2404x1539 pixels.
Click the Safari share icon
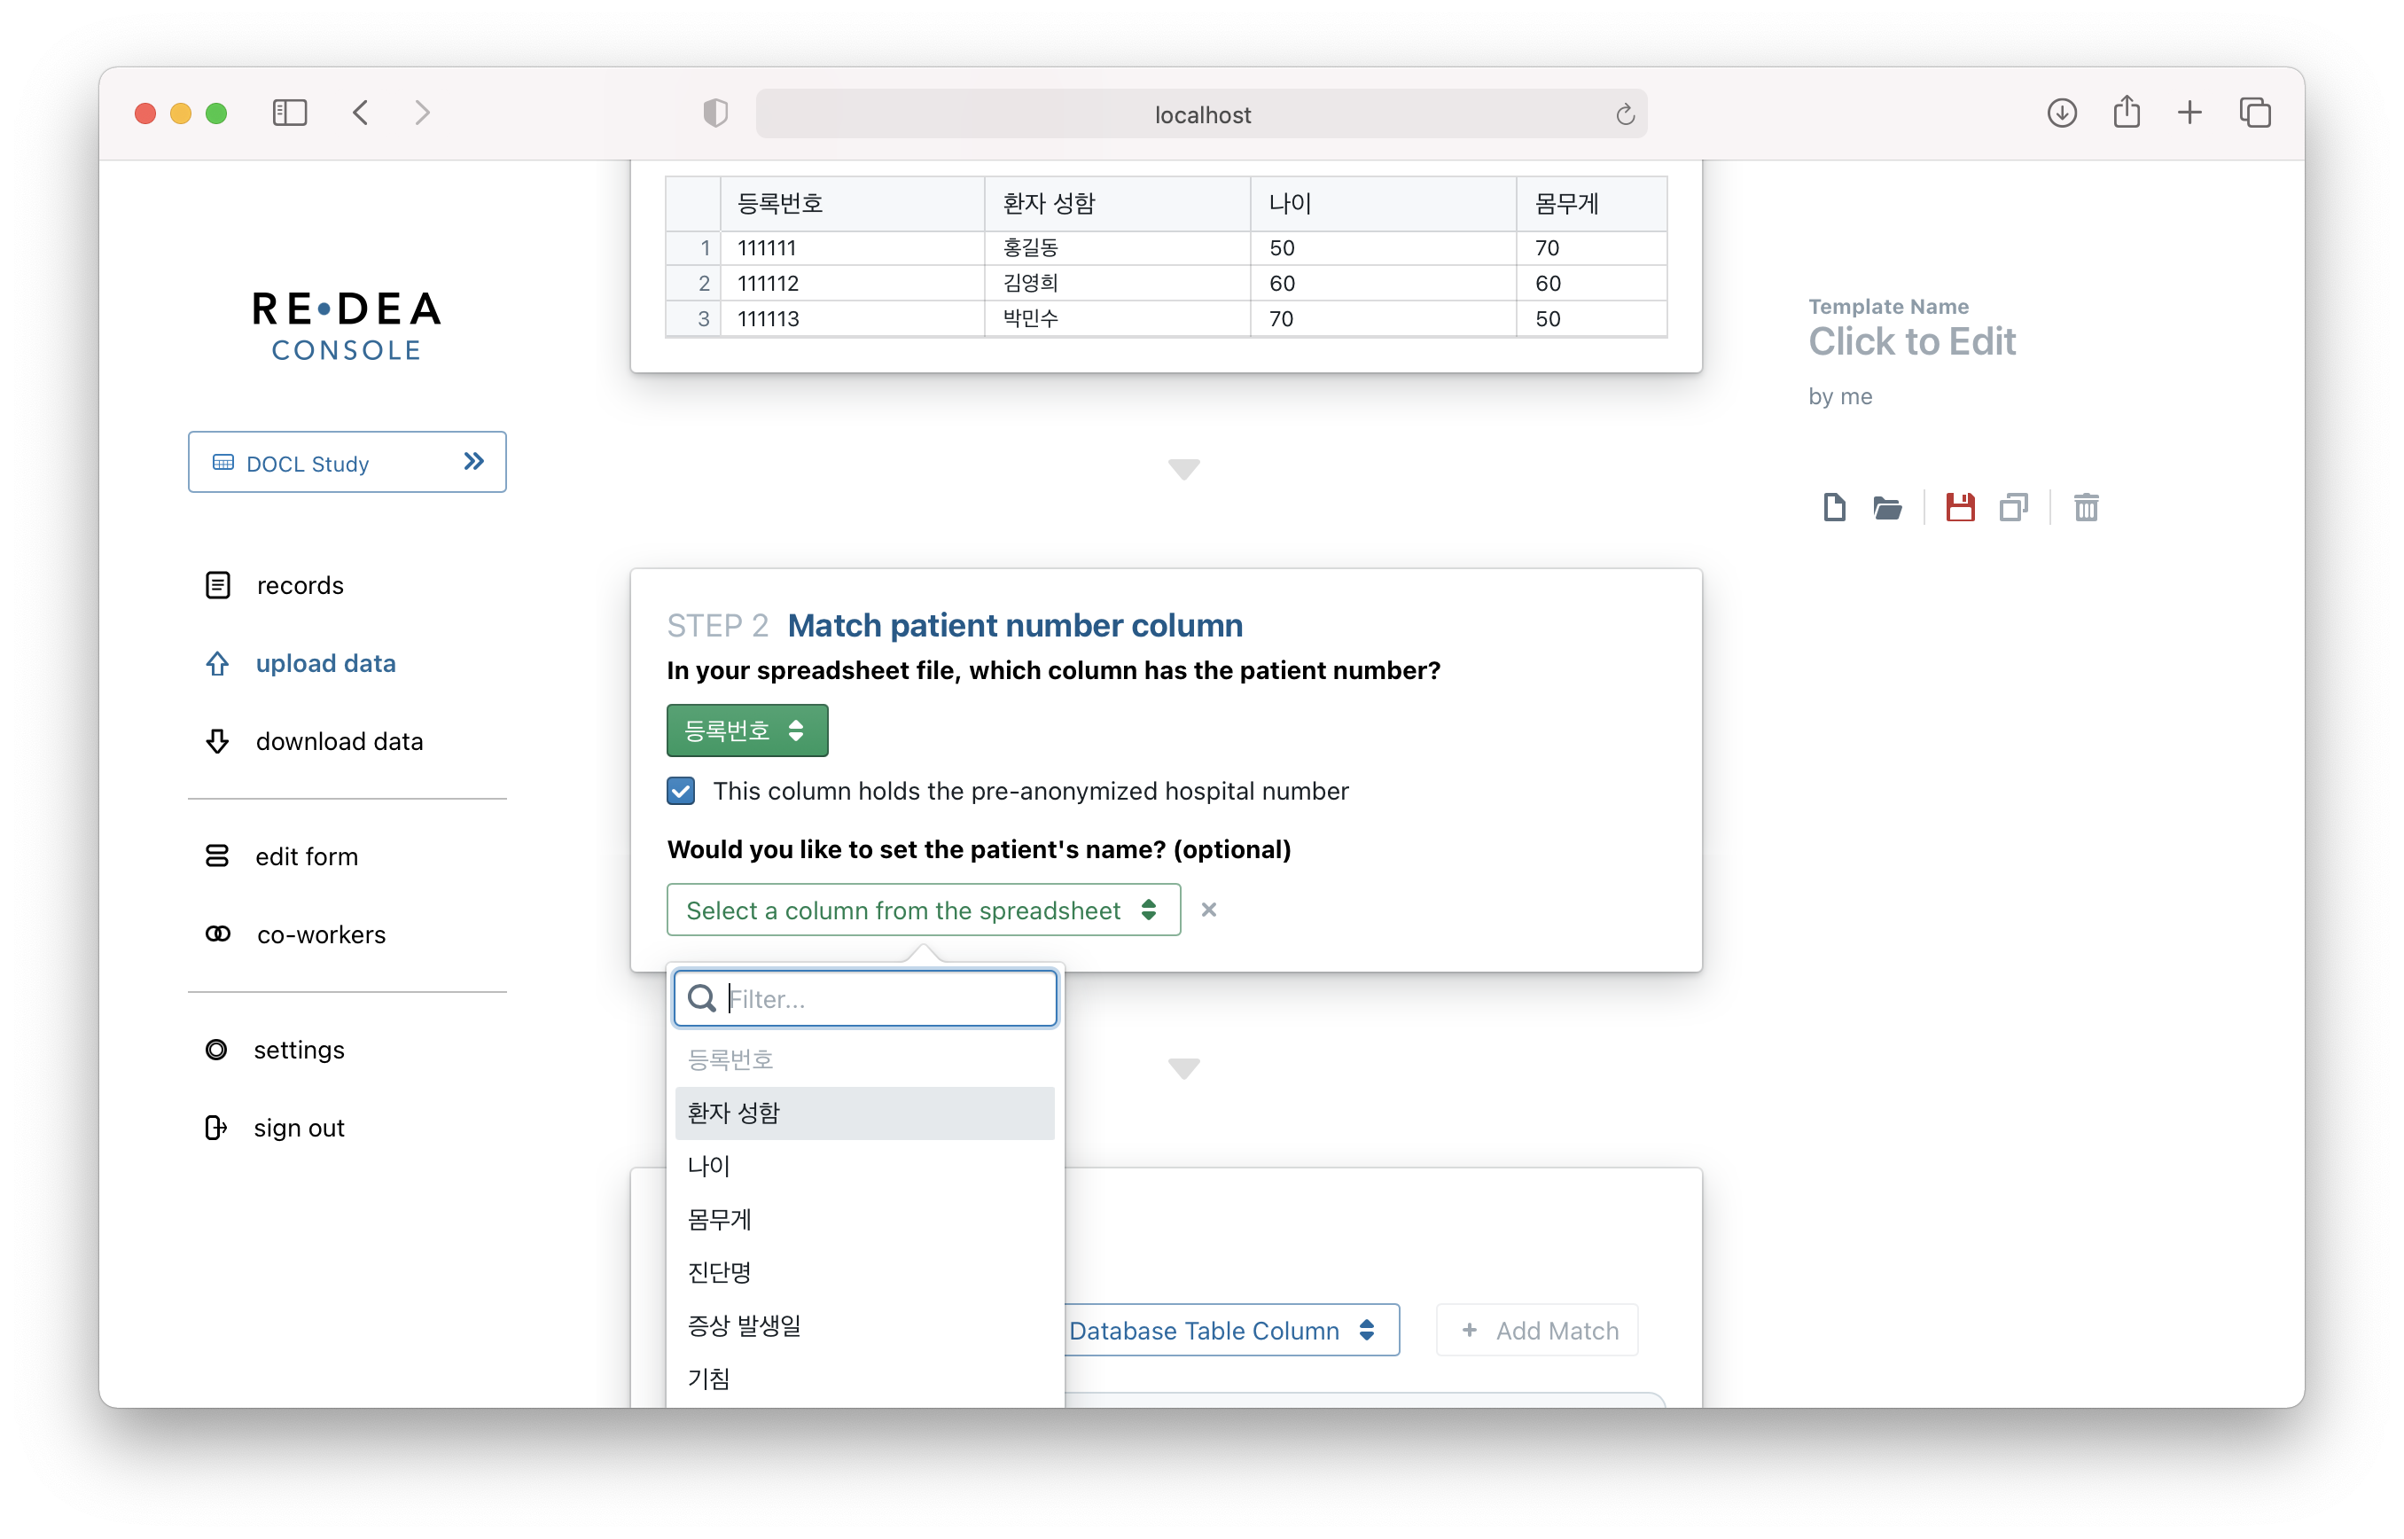pyautogui.click(x=2127, y=113)
